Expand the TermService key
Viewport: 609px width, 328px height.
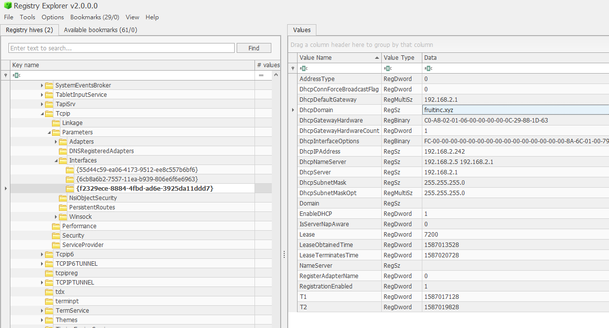(x=42, y=311)
